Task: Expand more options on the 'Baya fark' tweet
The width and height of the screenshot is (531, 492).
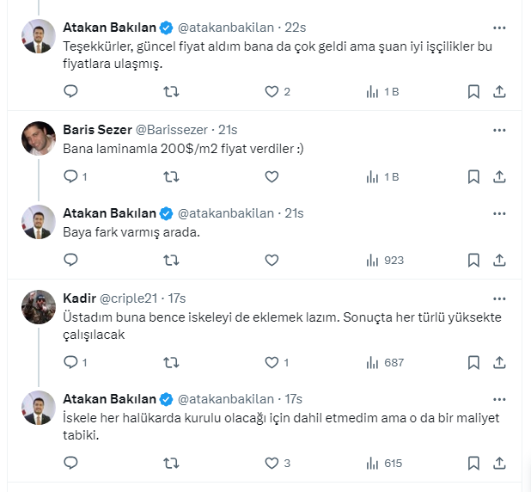Action: point(499,213)
